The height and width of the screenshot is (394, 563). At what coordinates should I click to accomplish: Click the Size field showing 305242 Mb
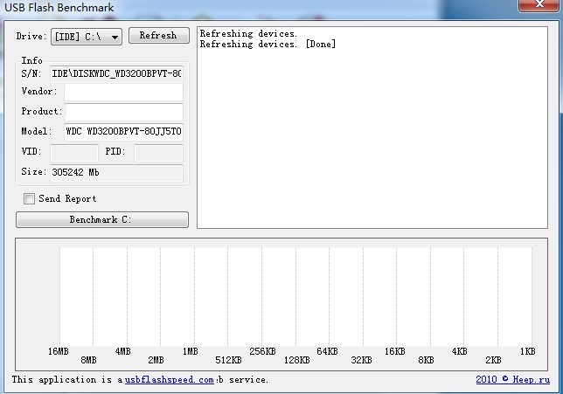click(116, 173)
